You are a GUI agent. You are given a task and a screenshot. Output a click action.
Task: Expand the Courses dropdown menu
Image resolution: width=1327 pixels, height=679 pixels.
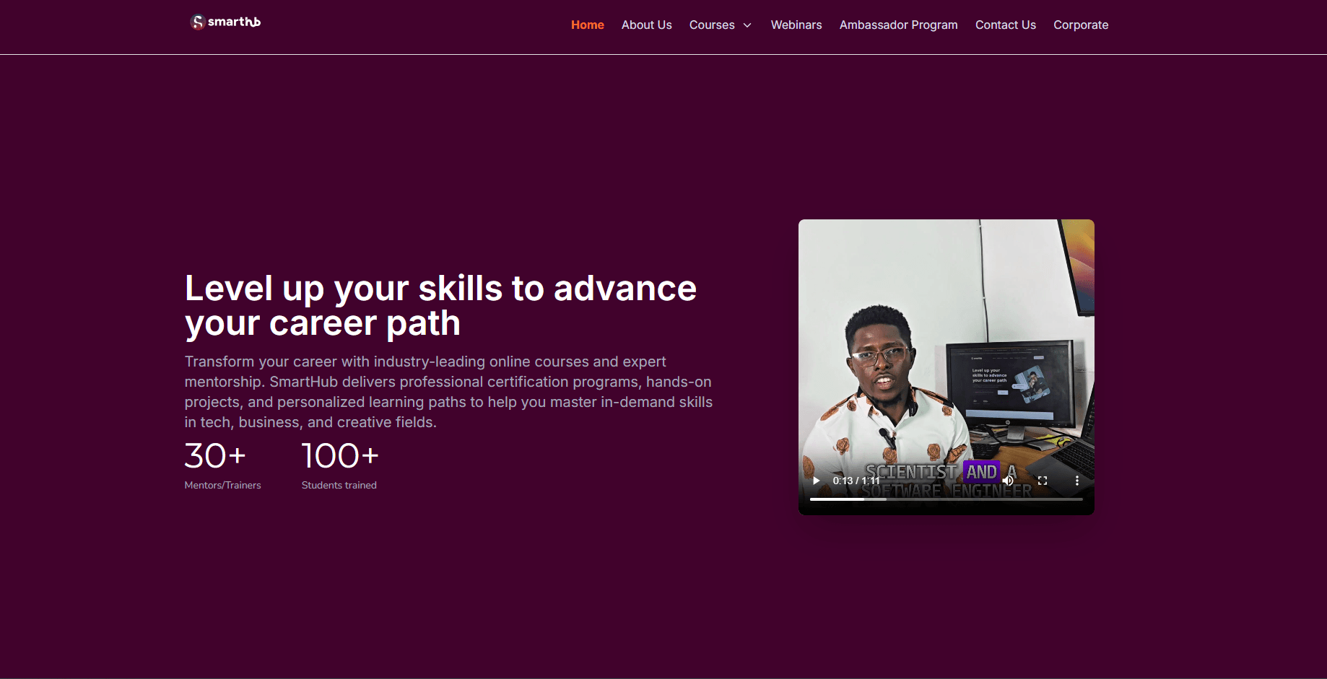pos(721,25)
